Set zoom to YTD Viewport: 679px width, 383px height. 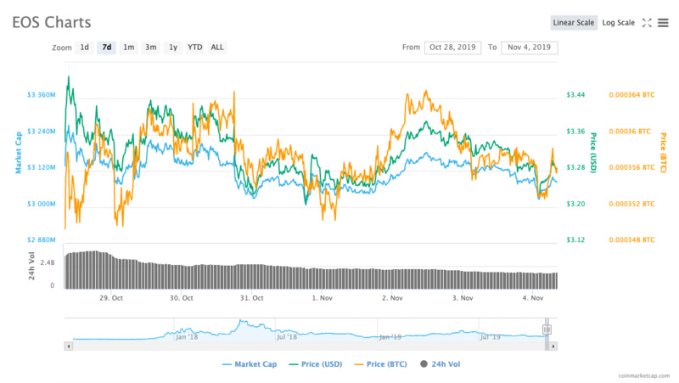[195, 48]
